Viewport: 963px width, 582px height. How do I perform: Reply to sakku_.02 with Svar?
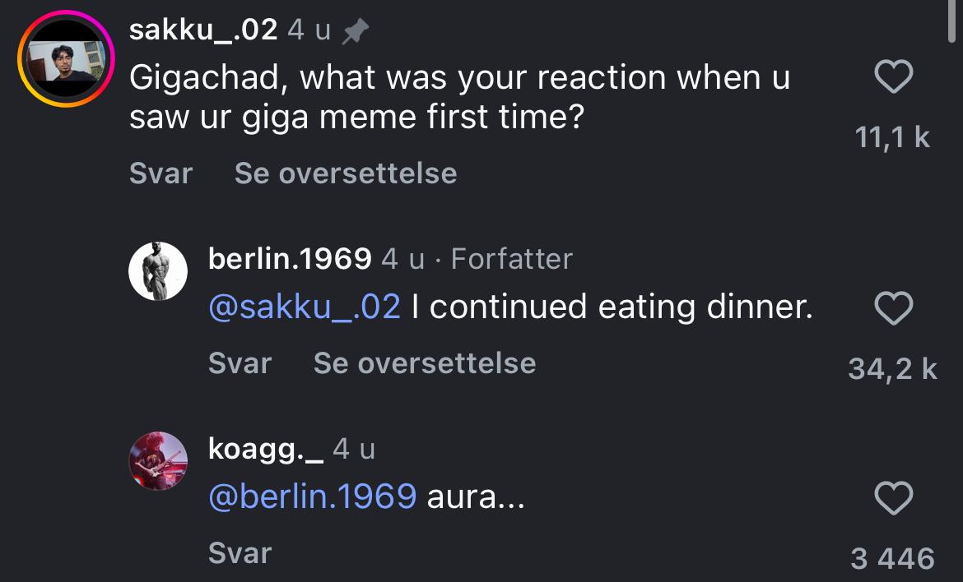[x=160, y=173]
